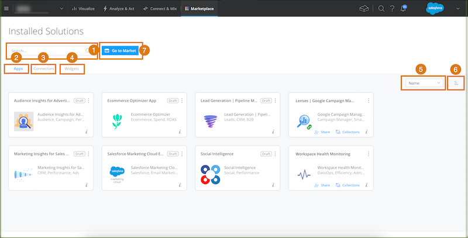
Task: Click the 'Social, Performance' tags text
Action: [x=242, y=173]
